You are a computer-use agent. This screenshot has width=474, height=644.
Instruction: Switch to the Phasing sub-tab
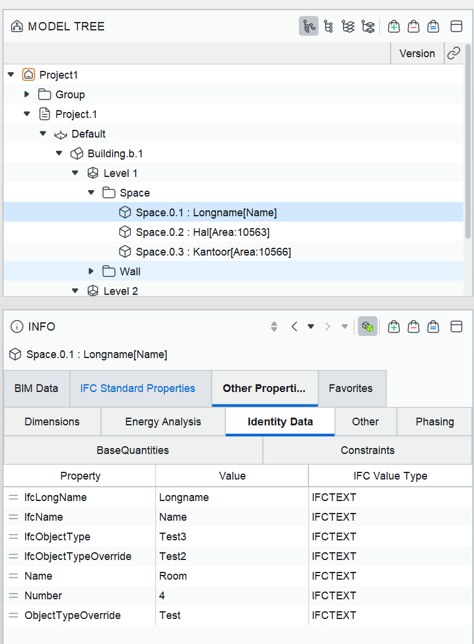(435, 421)
